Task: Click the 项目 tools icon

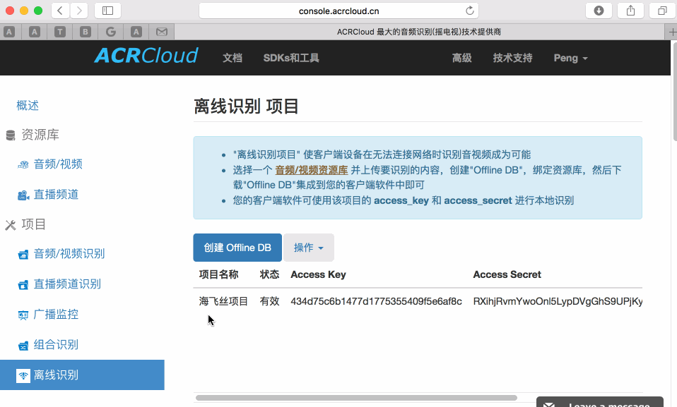Action: tap(11, 225)
